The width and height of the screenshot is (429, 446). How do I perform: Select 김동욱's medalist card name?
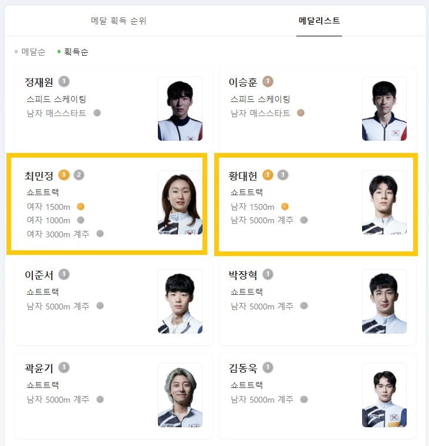243,368
